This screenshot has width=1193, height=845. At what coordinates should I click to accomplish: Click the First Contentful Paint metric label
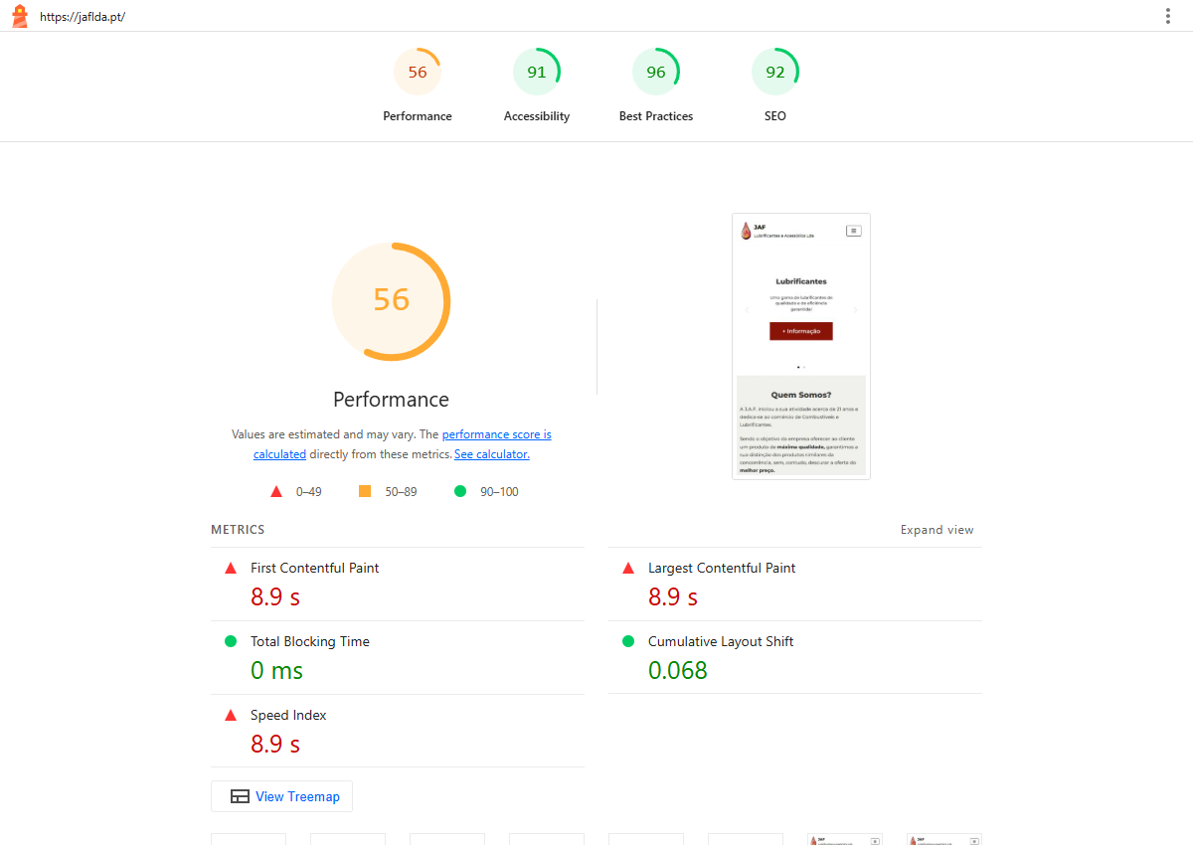[314, 568]
